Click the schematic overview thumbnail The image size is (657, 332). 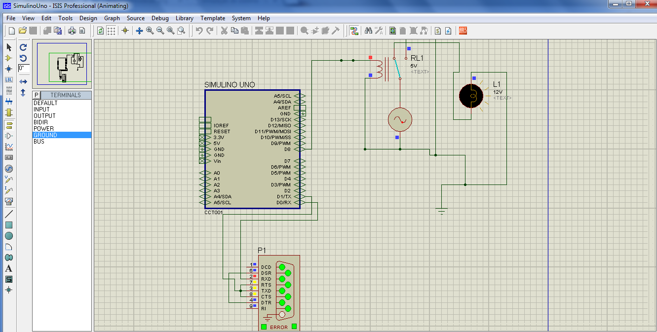tap(62, 65)
